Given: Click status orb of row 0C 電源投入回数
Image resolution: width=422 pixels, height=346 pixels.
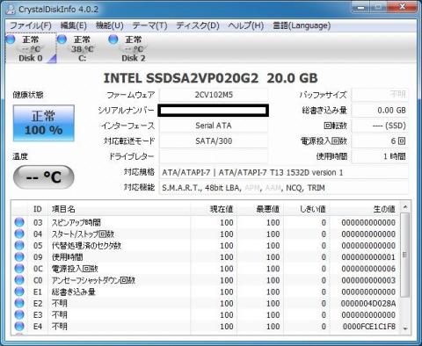Looking at the screenshot, I should point(19,269).
